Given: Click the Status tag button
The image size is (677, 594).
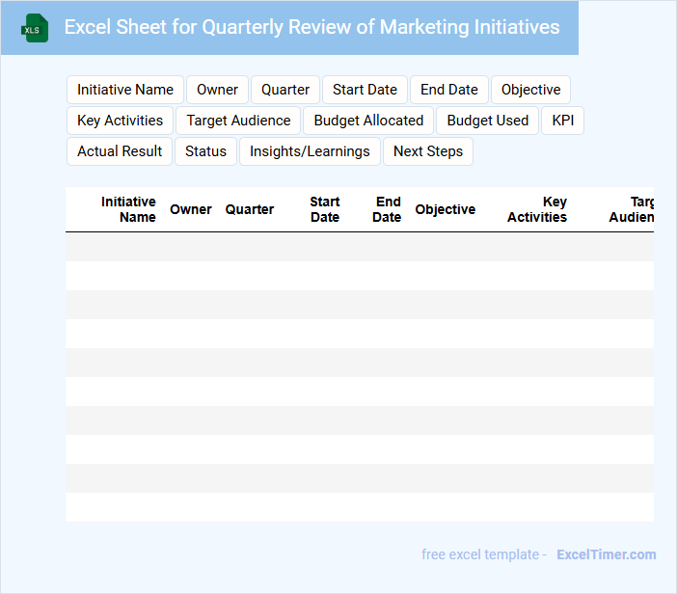Looking at the screenshot, I should 205,151.
